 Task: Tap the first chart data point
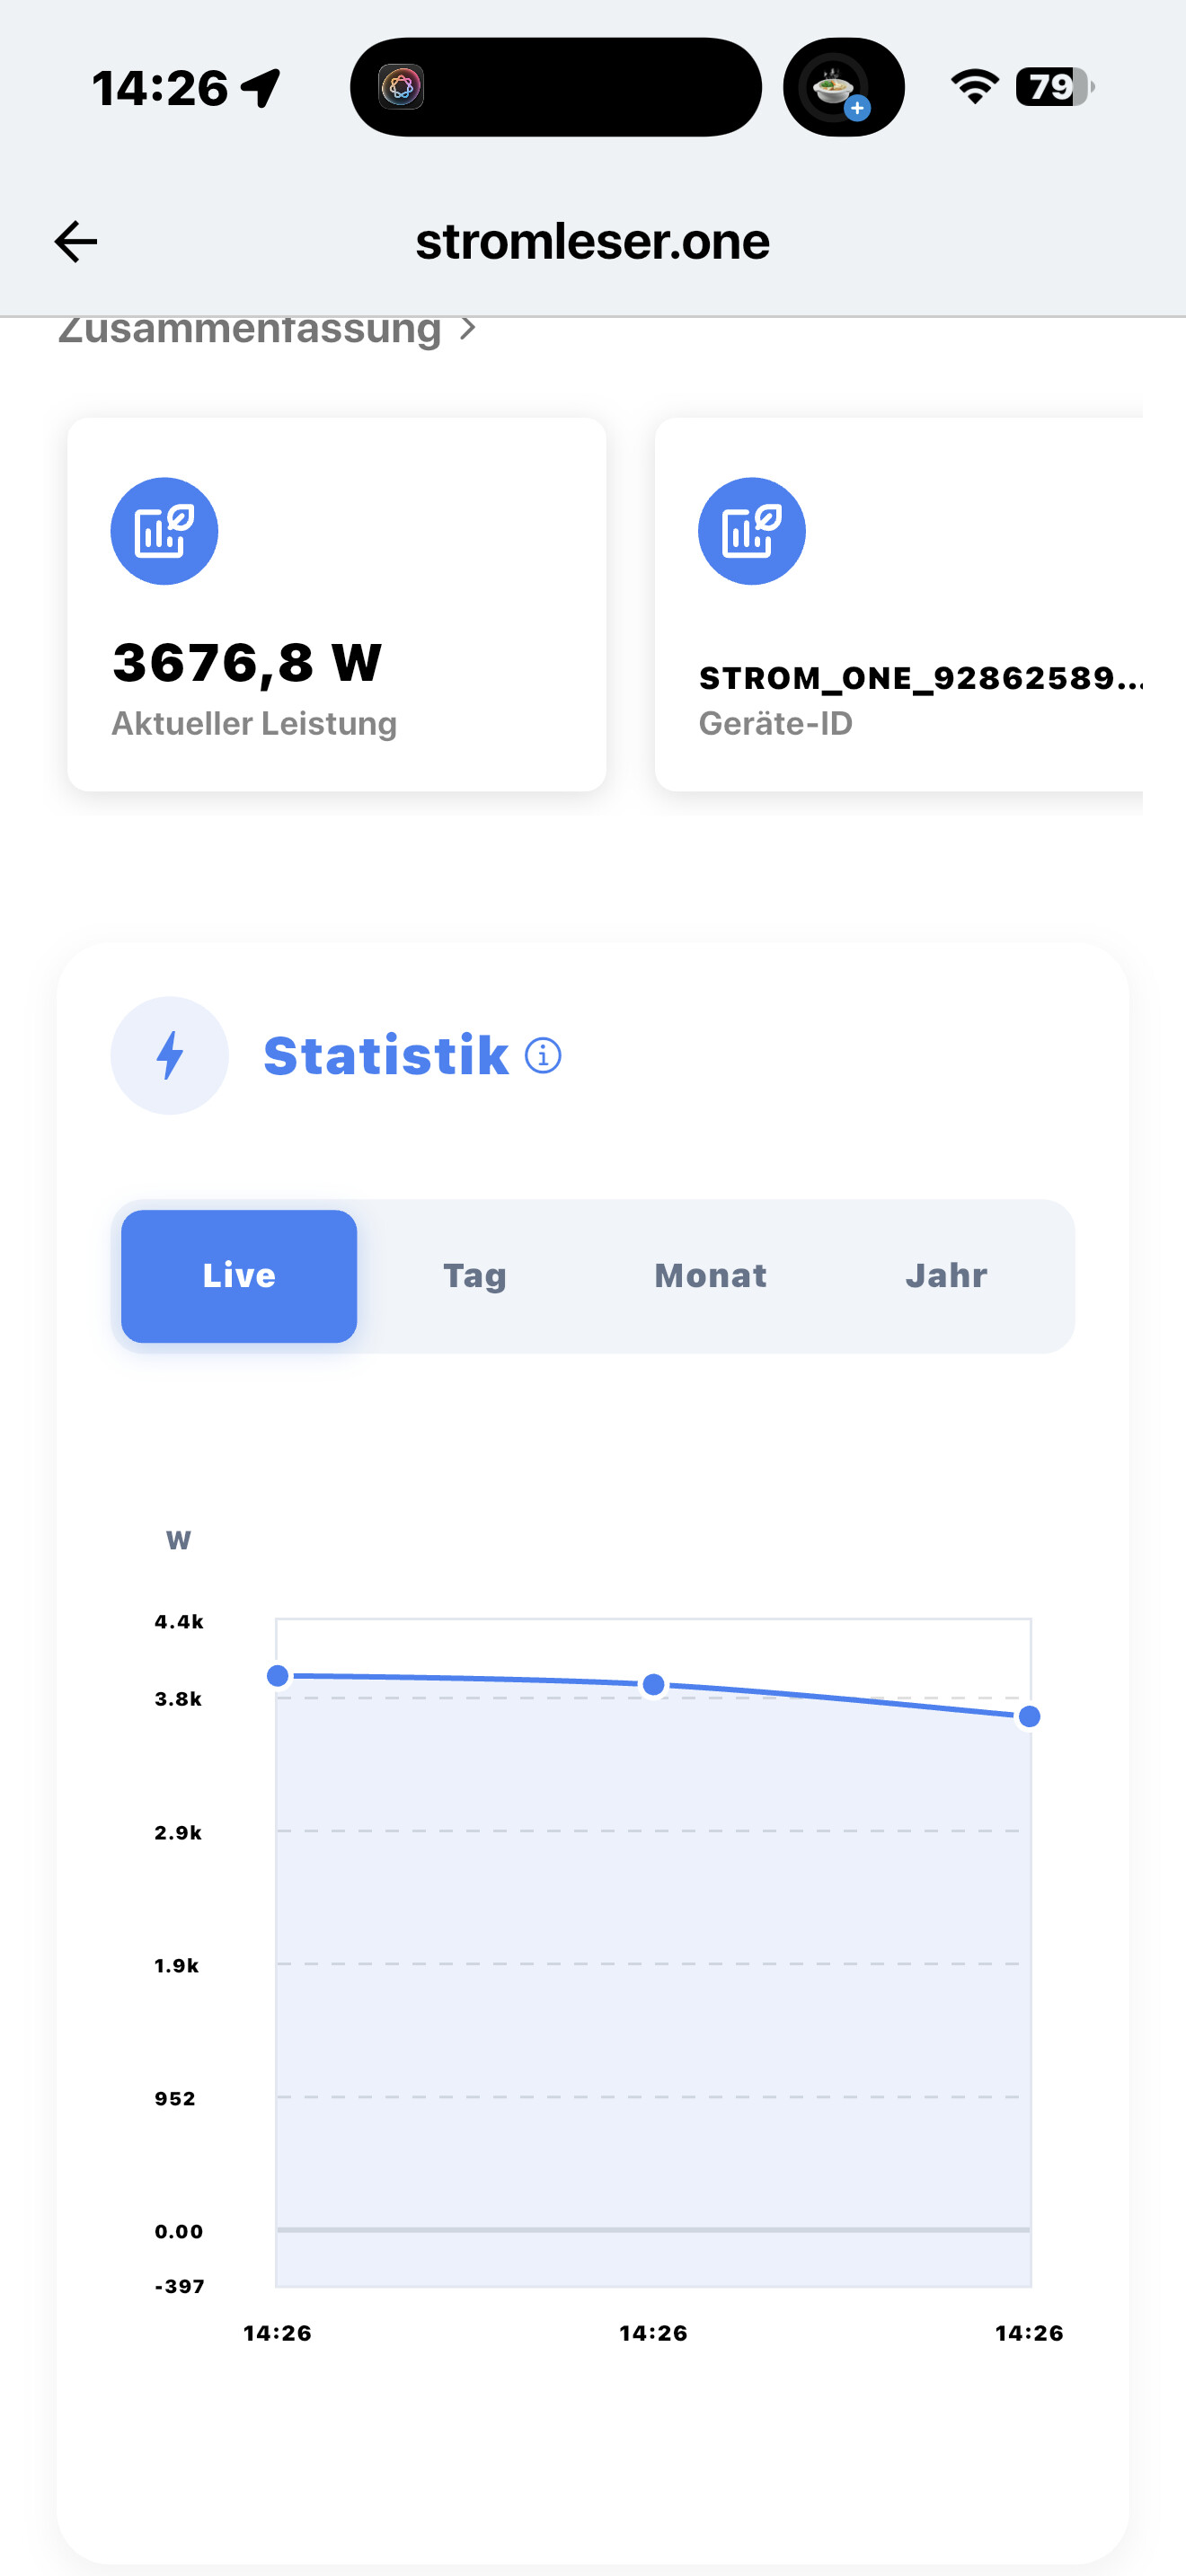pyautogui.click(x=278, y=1675)
